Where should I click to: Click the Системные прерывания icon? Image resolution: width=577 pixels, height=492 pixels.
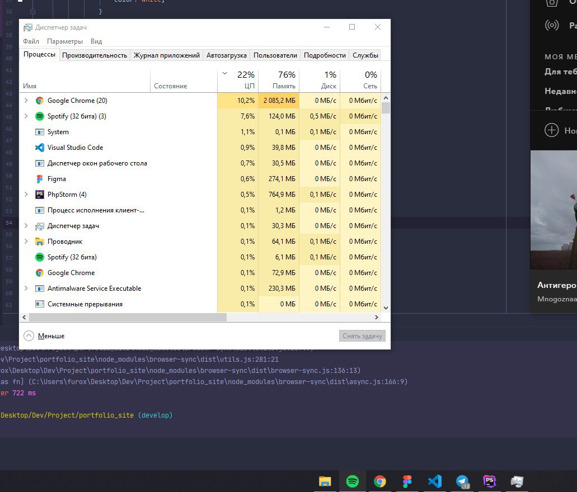[40, 304]
